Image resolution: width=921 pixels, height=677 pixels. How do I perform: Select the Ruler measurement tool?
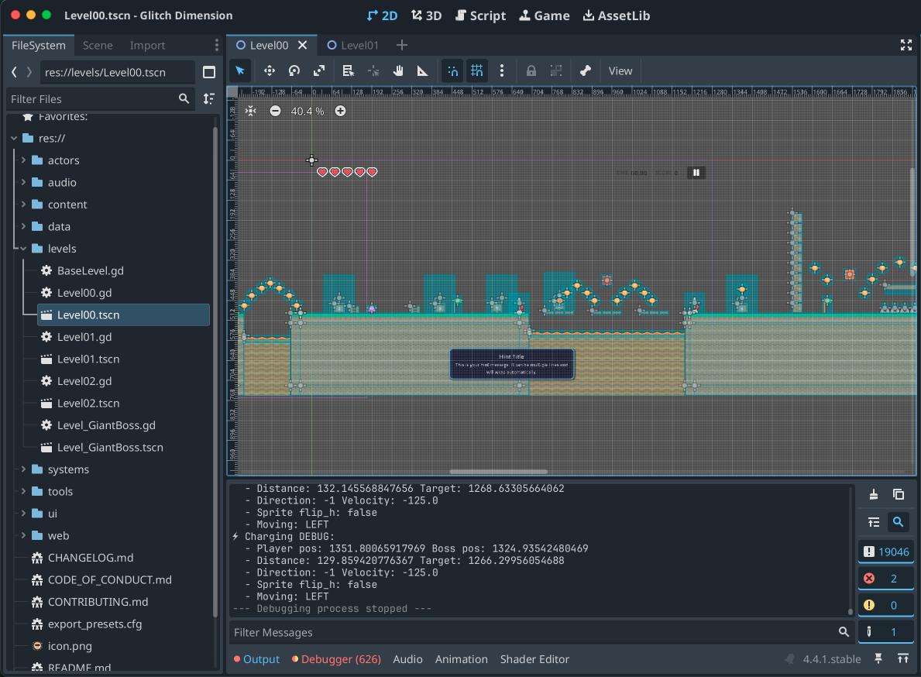pos(423,70)
